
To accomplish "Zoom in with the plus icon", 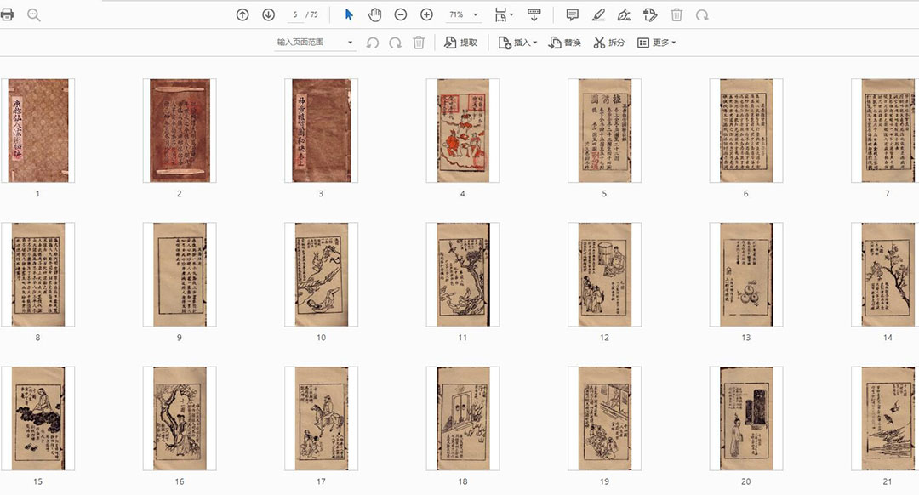I will click(x=426, y=14).
